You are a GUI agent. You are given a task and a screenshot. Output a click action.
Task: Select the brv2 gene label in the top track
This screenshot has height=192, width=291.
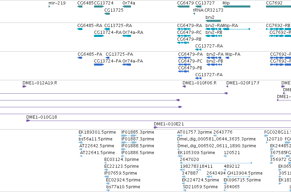pos(210,17)
